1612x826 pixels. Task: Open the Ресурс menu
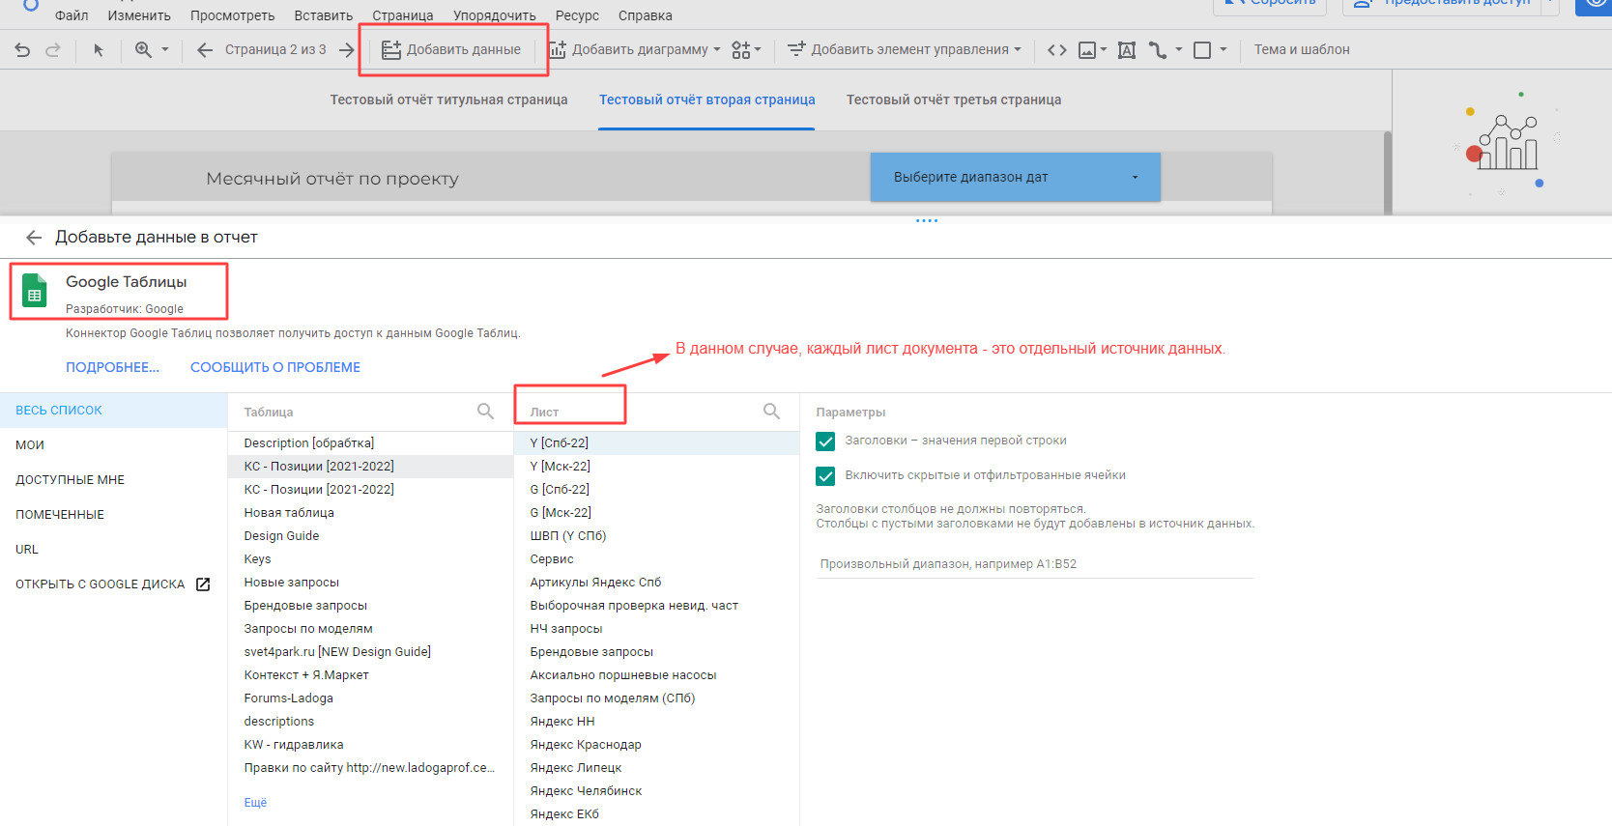[x=577, y=15]
